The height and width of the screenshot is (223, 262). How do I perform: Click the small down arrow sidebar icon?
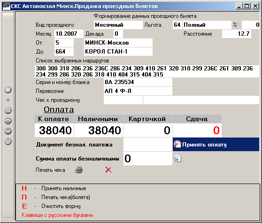click(x=8, y=100)
